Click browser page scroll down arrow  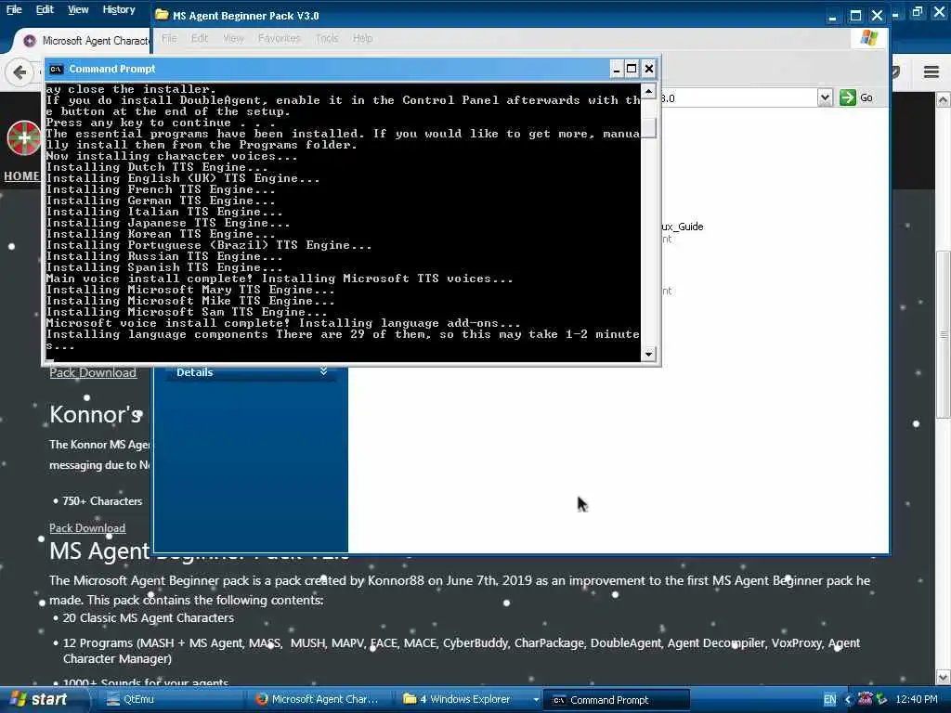944,677
